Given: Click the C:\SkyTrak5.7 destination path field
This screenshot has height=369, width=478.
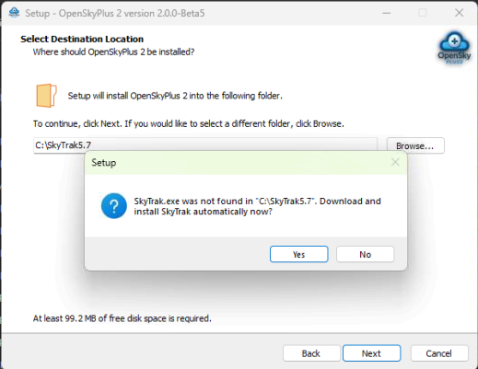Looking at the screenshot, I should pyautogui.click(x=205, y=144).
